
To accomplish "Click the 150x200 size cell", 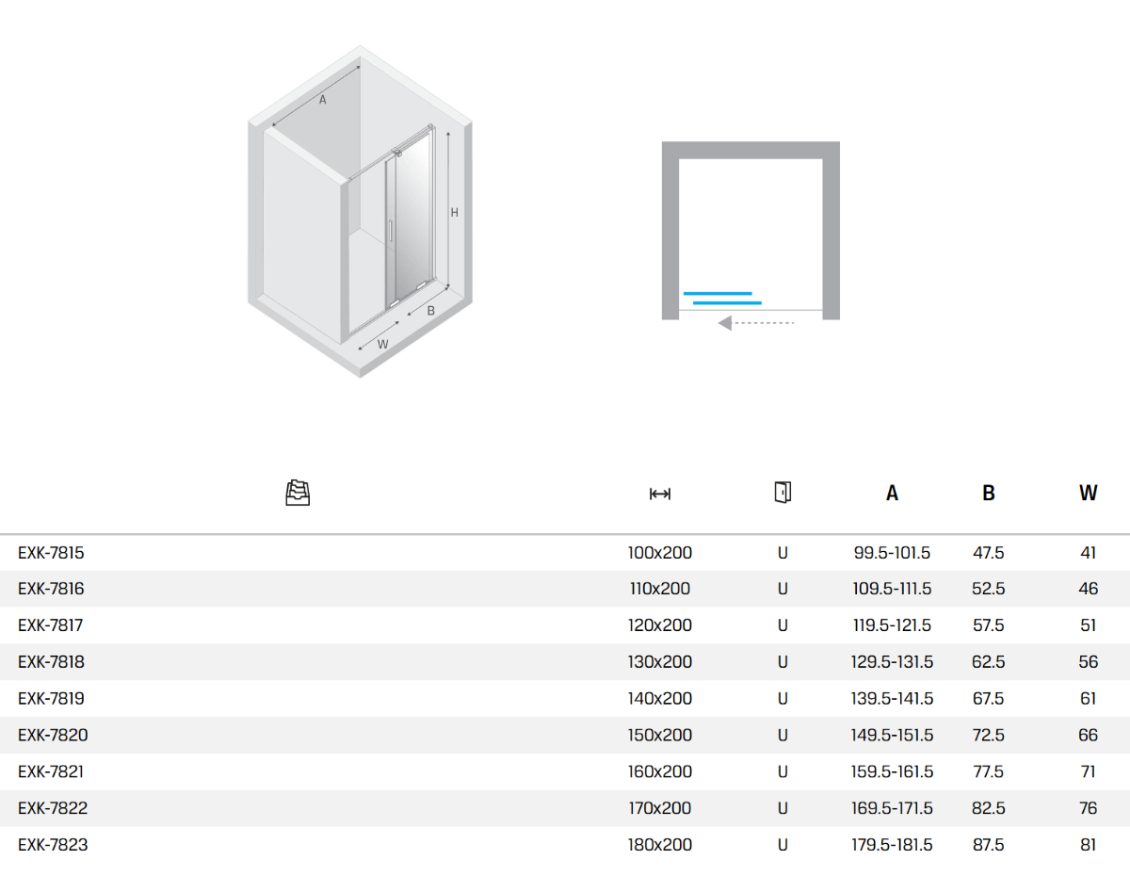I will [x=659, y=735].
